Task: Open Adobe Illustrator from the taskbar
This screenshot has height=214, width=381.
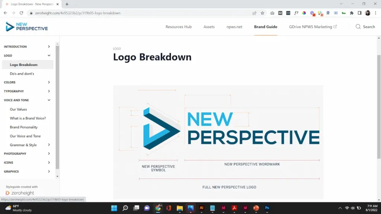Action: pyautogui.click(x=201, y=208)
